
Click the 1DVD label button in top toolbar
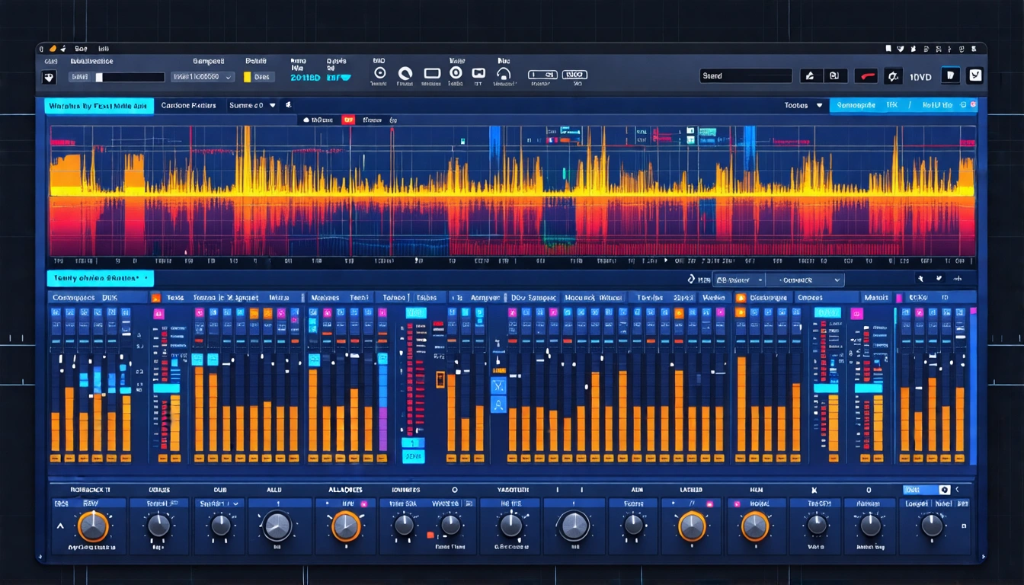coord(920,77)
